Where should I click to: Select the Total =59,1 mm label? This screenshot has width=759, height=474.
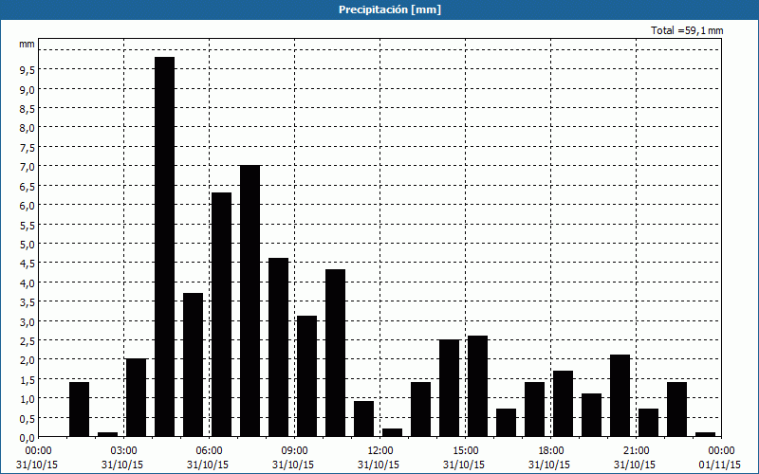pos(687,30)
